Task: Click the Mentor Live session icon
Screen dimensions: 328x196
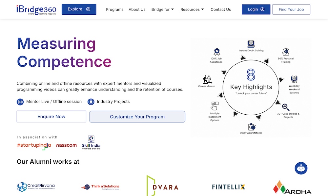Action: point(20,102)
